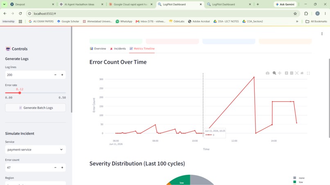
Task: Switch to the Devpost tab
Action: pyautogui.click(x=31, y=4)
